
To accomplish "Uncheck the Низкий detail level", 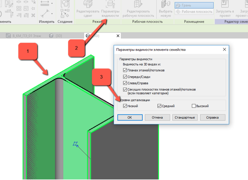I will 125,106.
